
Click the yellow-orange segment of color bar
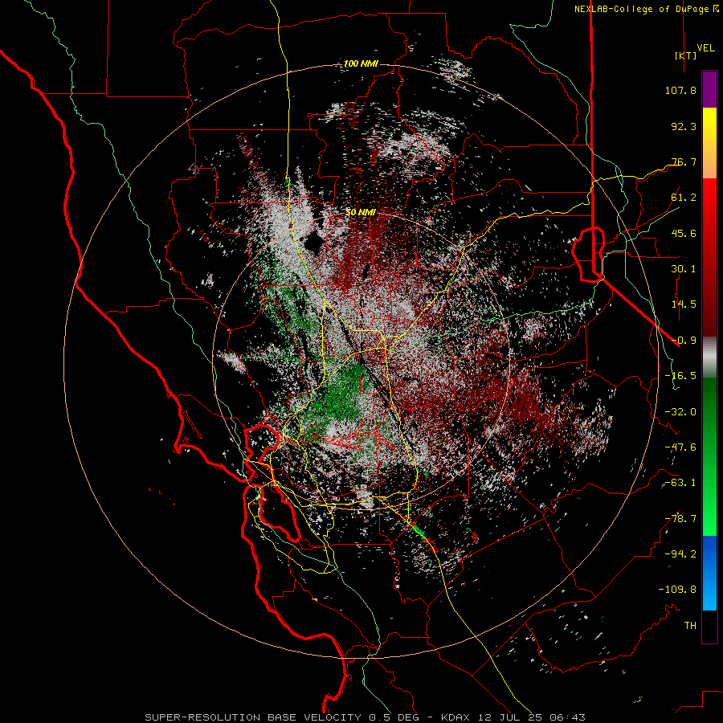click(x=709, y=143)
